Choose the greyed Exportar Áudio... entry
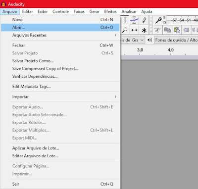 coord(60,107)
